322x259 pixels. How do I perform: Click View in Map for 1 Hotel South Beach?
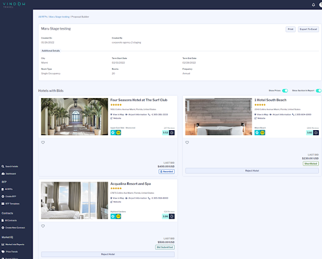point(262,114)
